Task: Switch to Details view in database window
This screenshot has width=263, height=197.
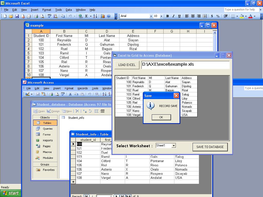Action: click(102, 111)
